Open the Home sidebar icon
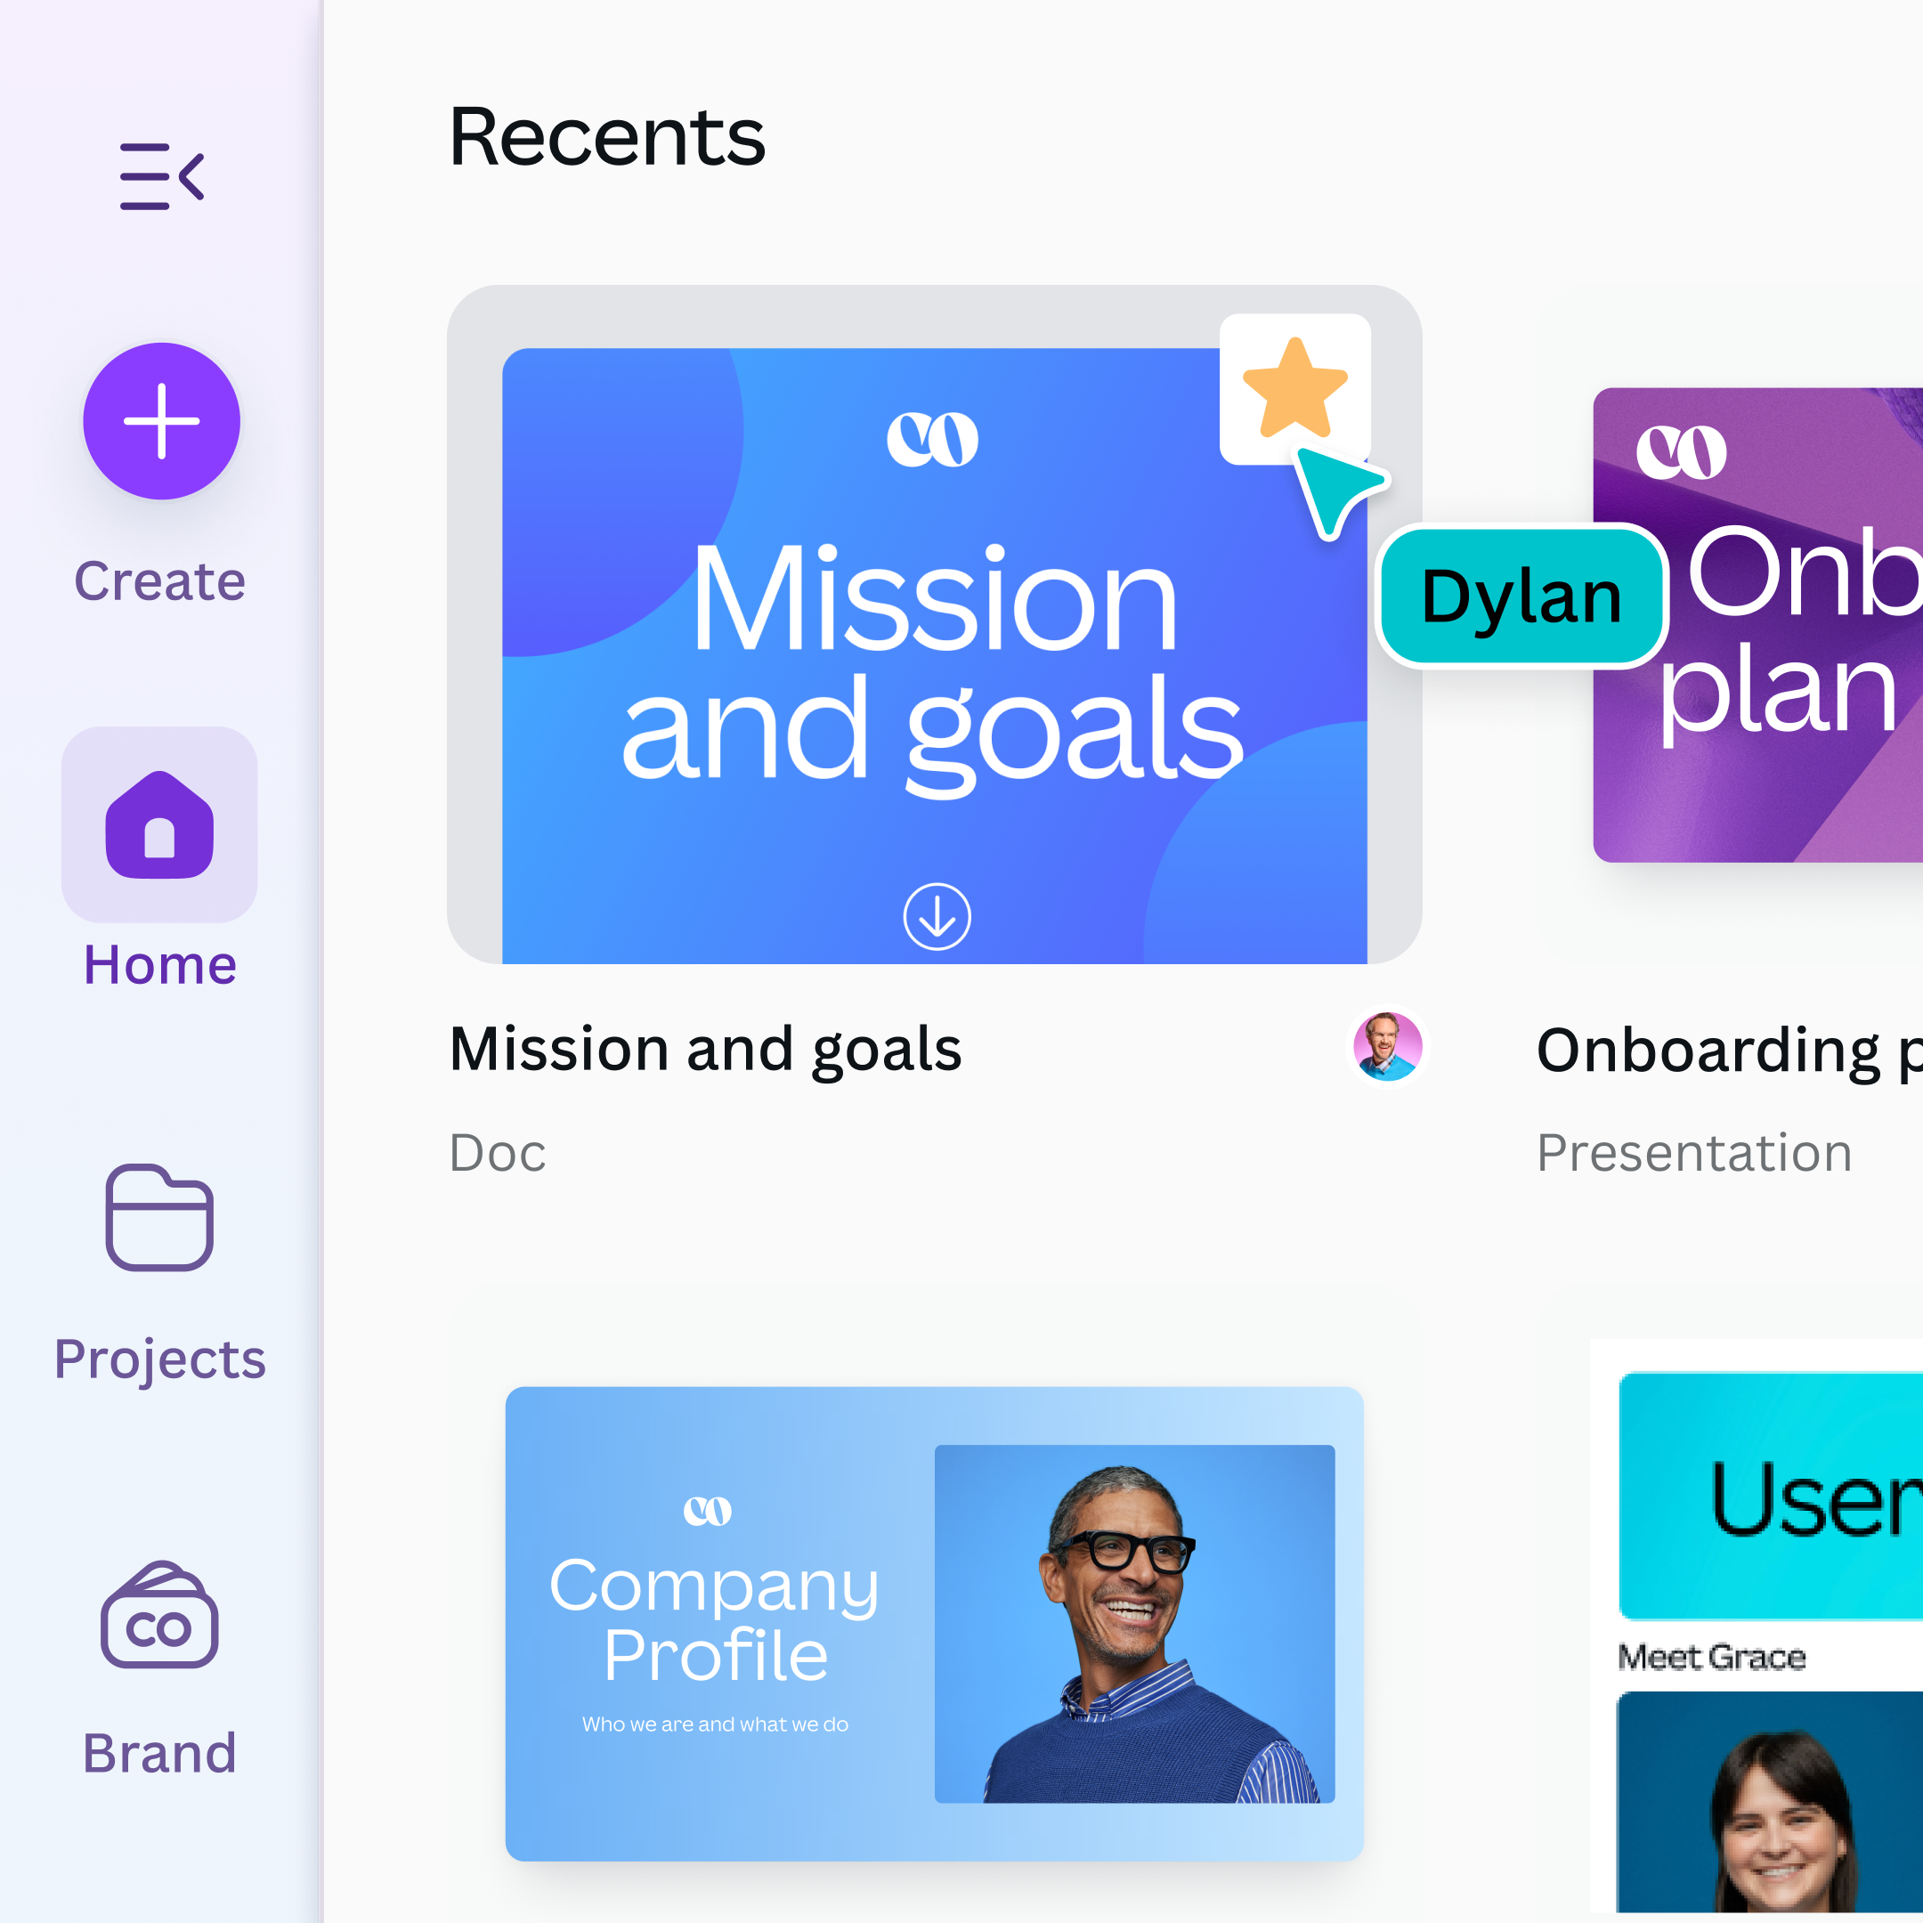 (x=159, y=824)
